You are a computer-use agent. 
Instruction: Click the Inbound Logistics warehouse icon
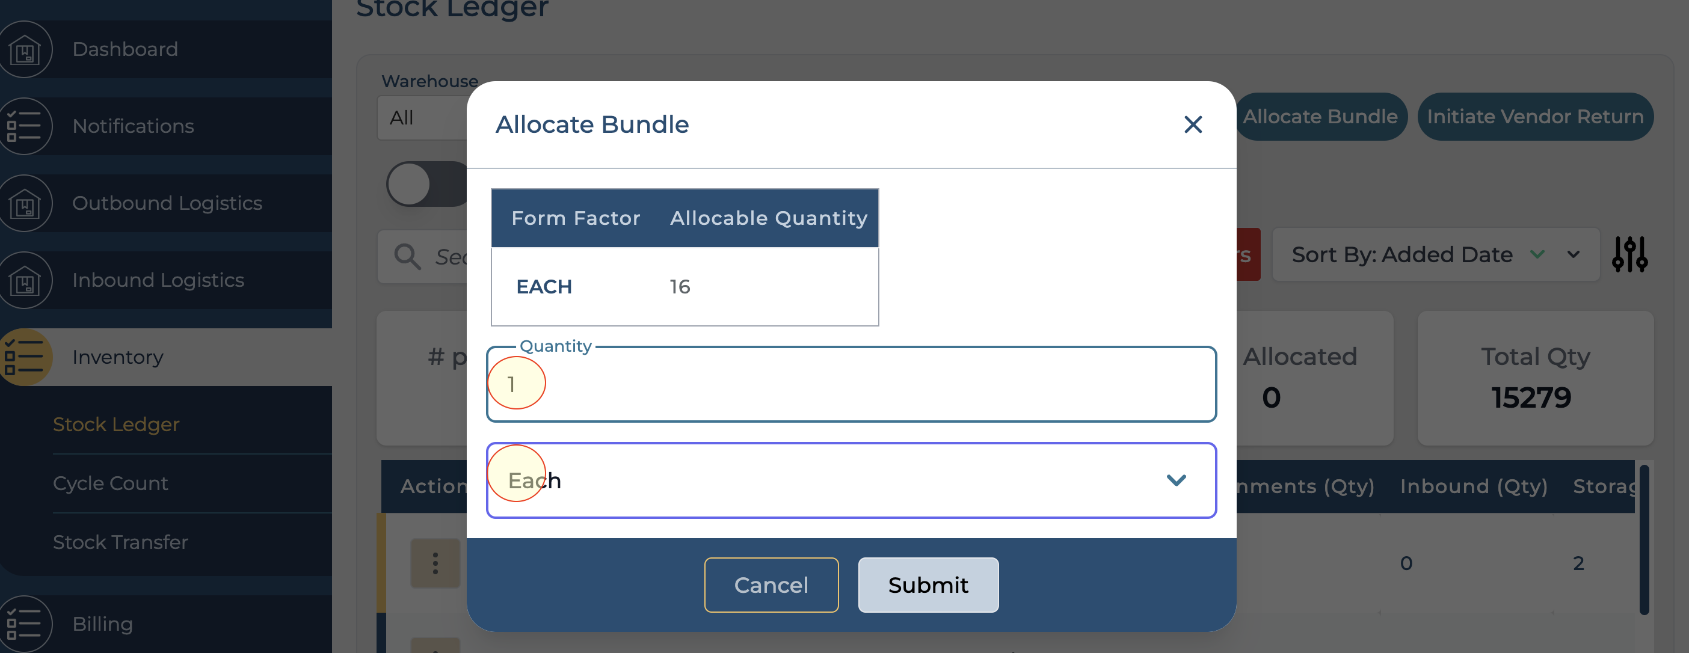click(25, 281)
